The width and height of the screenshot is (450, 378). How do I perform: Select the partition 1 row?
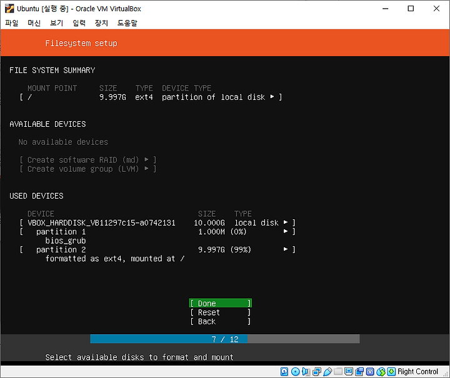pos(157,232)
